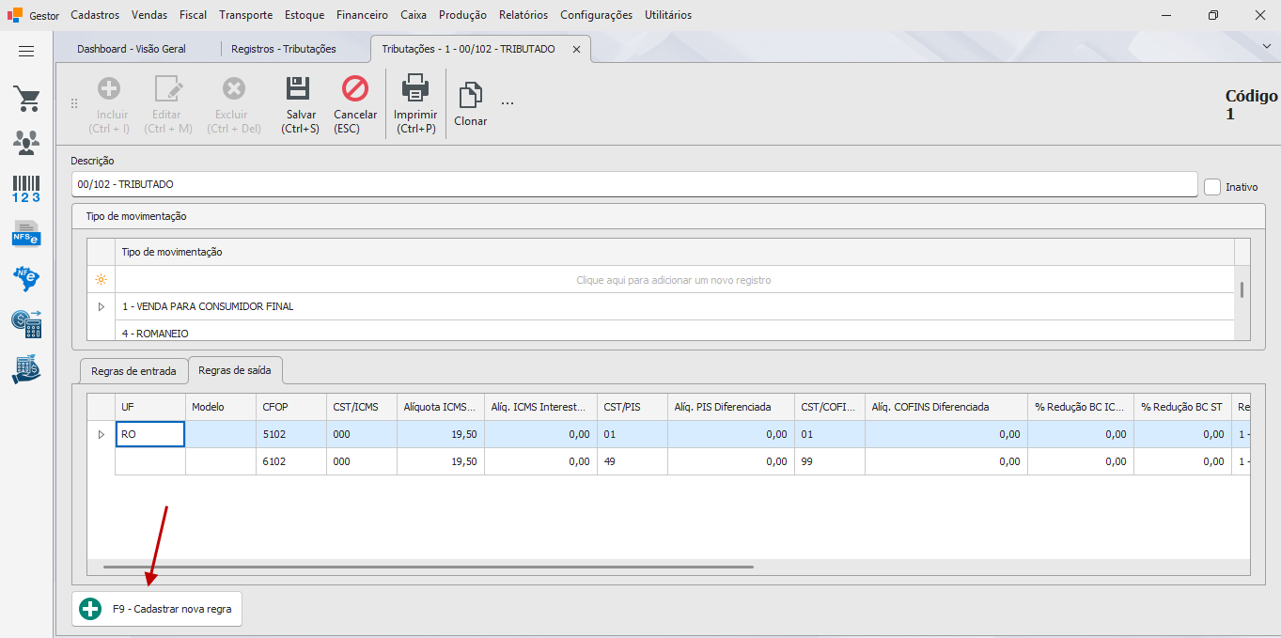Click the rules grid horizontal scrollbar
1281x638 pixels.
[x=429, y=567]
